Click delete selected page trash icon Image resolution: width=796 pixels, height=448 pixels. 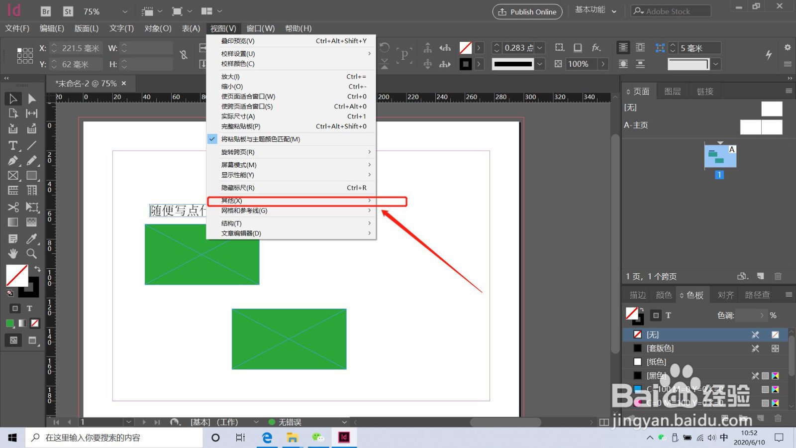778,276
